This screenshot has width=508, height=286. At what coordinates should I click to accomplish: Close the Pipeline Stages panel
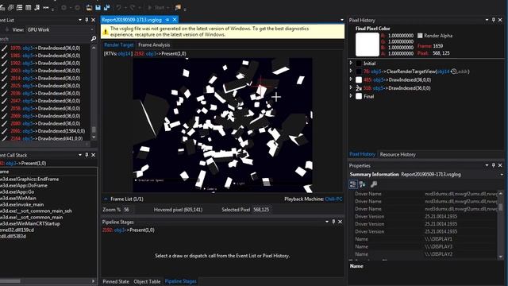click(x=341, y=222)
